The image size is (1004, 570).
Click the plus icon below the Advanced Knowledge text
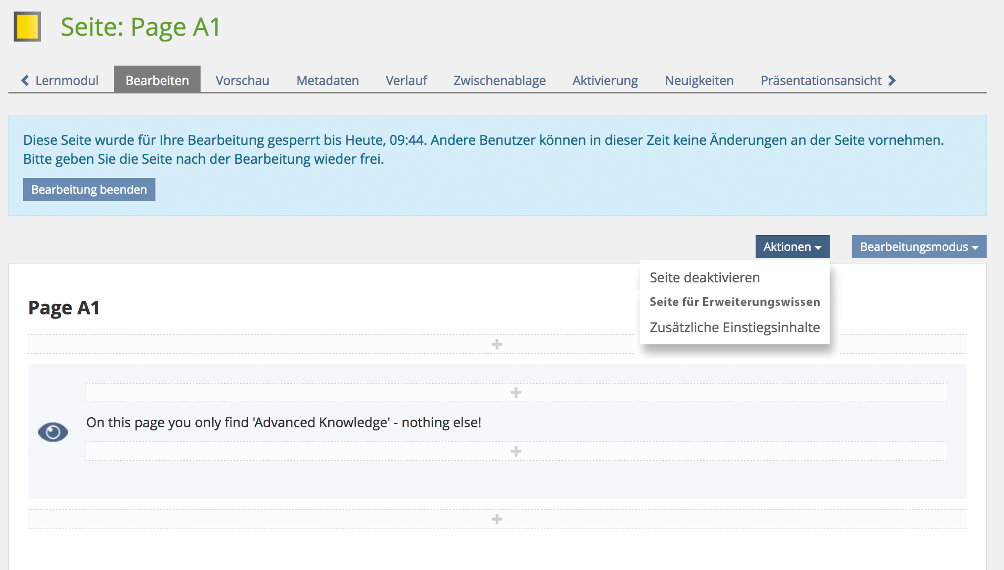click(x=516, y=451)
